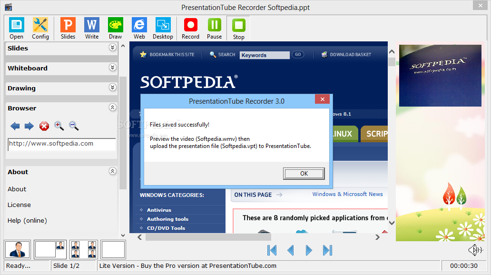The width and height of the screenshot is (491, 275).
Task: Open Help (online) link
Action: pyautogui.click(x=27, y=220)
